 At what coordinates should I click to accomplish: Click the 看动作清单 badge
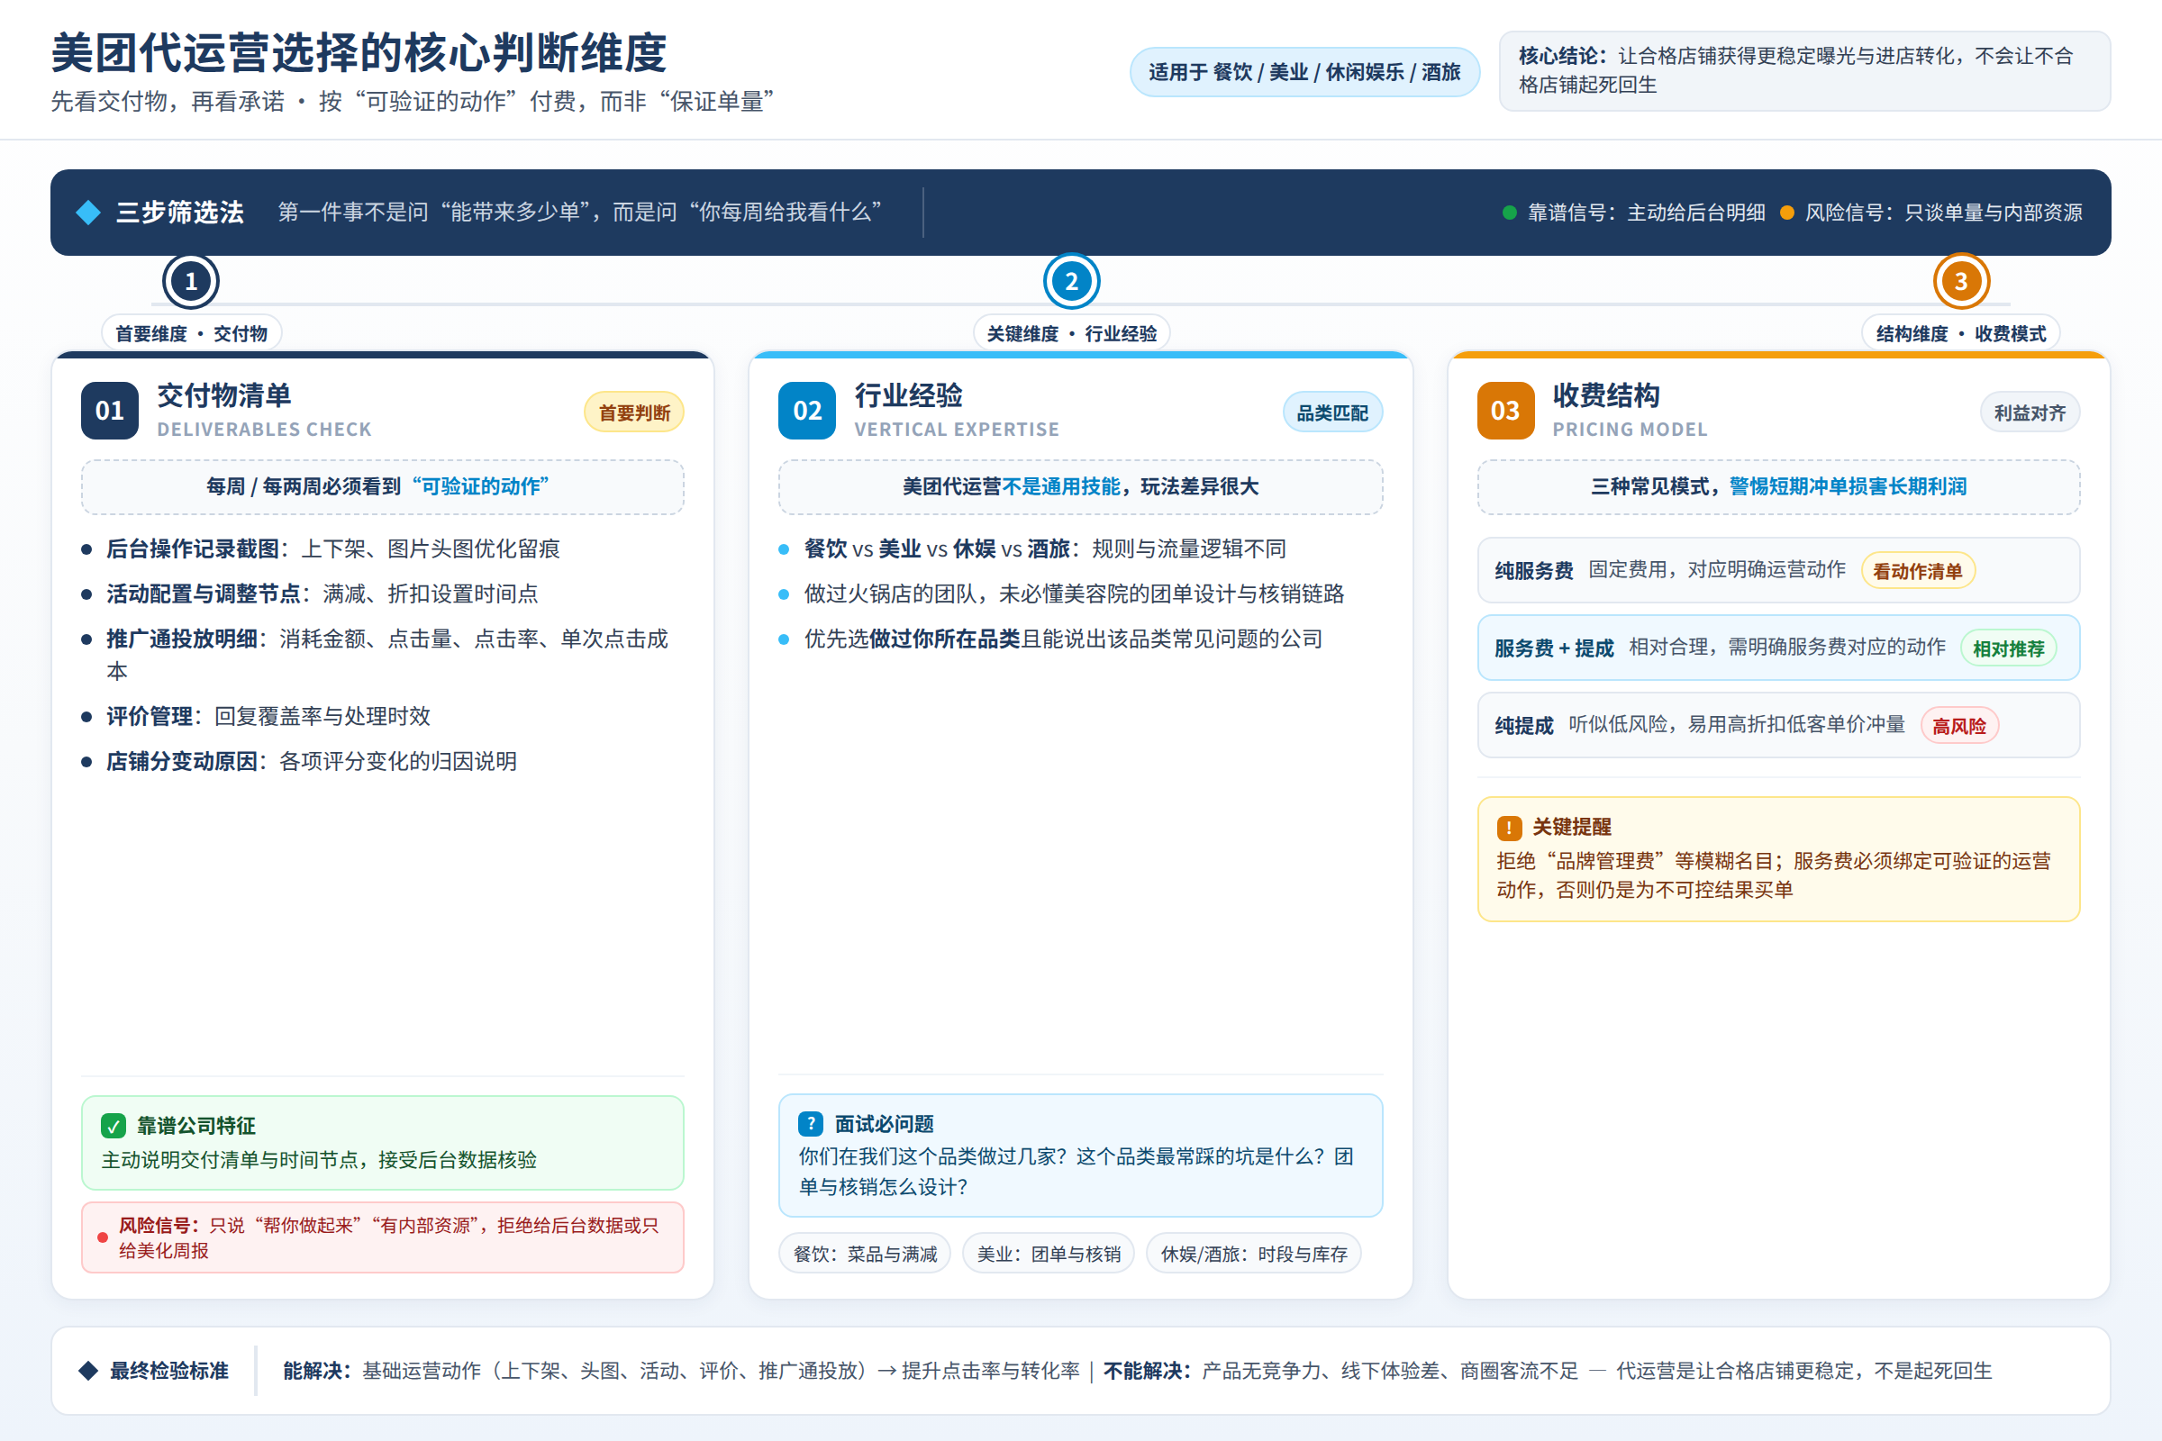tap(1918, 571)
